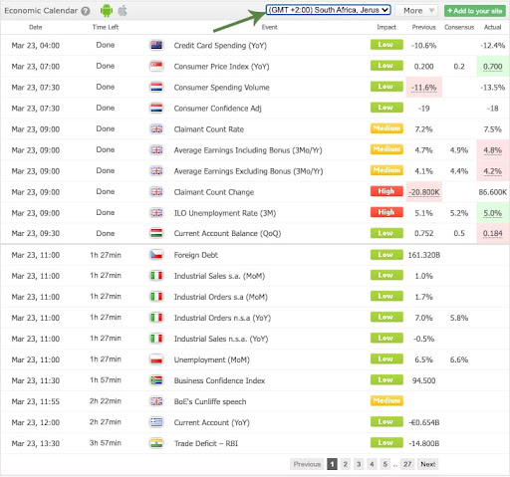510x477 pixels.
Task: Click flag icon for Credit Card Spending
Action: click(156, 45)
